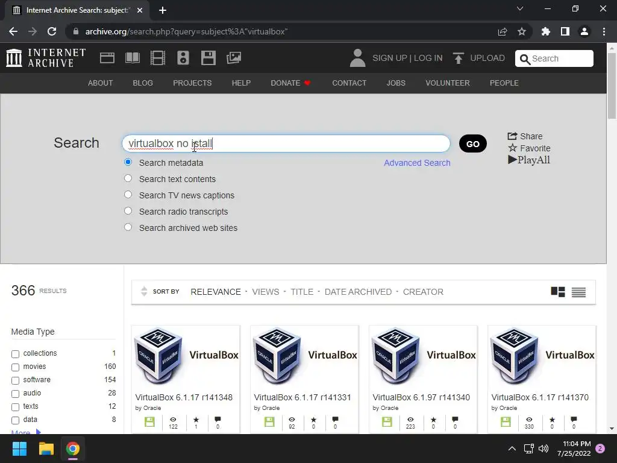Screen dimensions: 617x463
Task: Open a new browser tab
Action: (x=163, y=10)
